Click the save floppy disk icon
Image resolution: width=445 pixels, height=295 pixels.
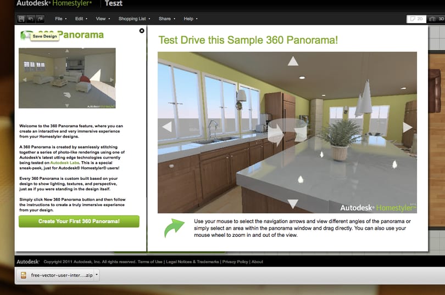21,19
